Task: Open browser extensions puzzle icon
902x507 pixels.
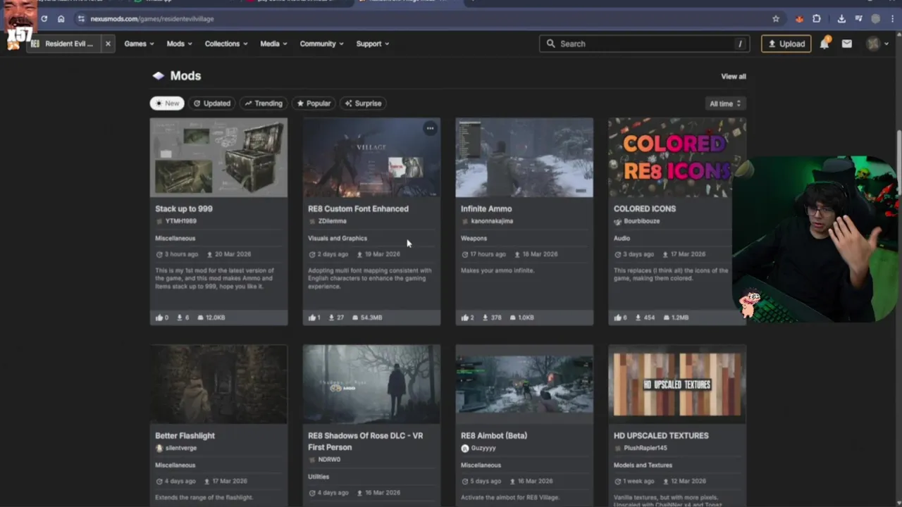Action: (817, 19)
